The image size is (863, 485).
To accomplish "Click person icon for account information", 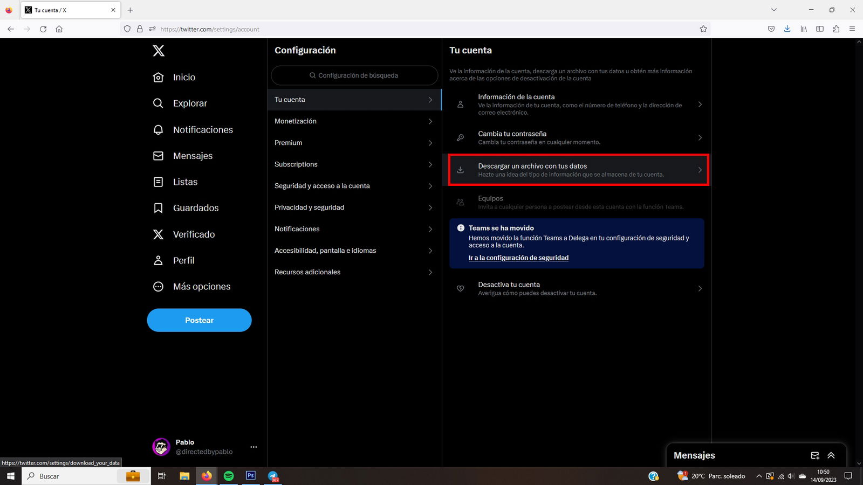I will pyautogui.click(x=460, y=105).
